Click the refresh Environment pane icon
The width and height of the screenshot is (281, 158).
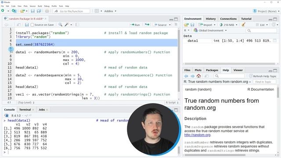(x=274, y=25)
